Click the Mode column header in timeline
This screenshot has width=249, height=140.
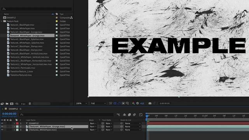pyautogui.click(x=91, y=120)
